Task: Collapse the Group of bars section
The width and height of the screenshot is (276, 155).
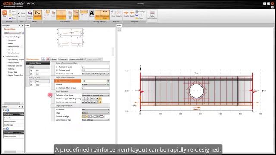Action: 28,77
